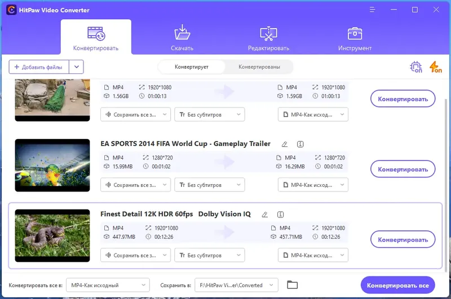
Task: Change the Сохранить в output folder path
Action: 236,285
